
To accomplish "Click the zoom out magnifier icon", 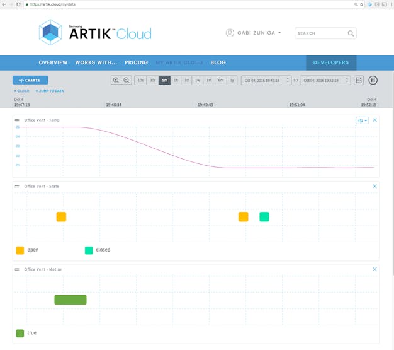I will click(127, 80).
